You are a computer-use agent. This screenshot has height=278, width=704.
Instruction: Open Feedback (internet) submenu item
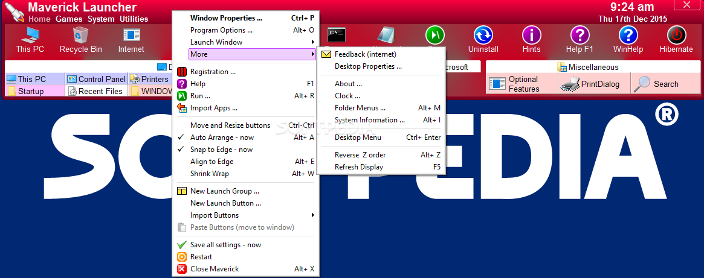(x=381, y=54)
